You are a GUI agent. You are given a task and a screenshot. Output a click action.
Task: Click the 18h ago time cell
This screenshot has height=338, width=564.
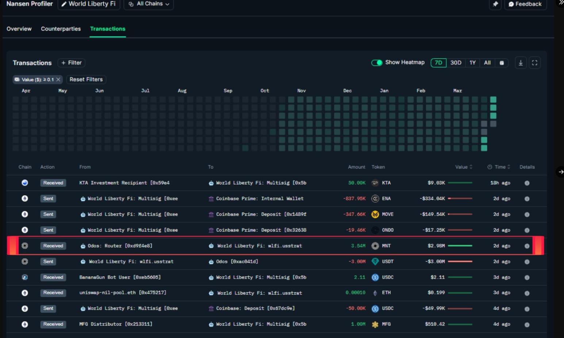click(500, 183)
